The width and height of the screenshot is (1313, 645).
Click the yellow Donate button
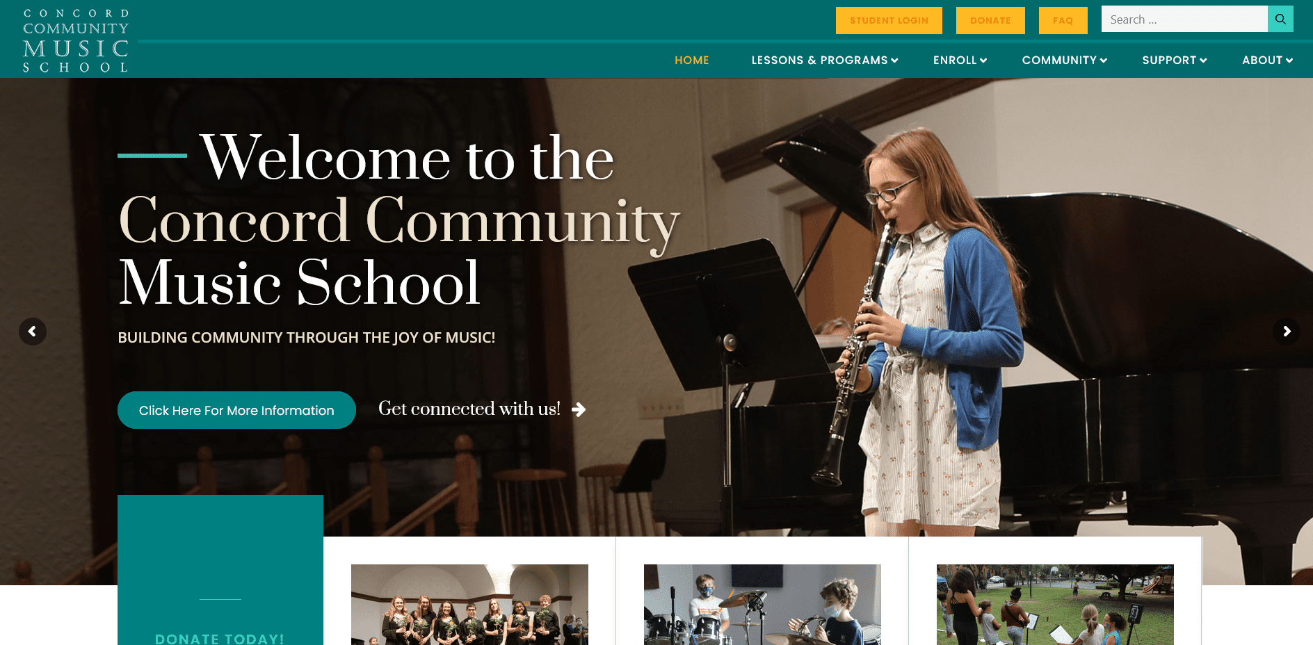click(x=990, y=20)
